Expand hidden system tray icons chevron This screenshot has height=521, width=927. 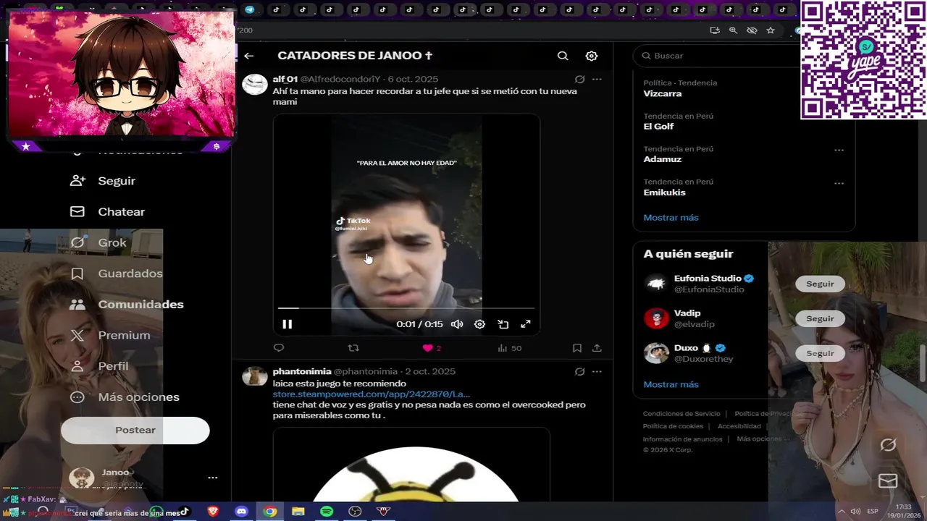[x=842, y=512]
